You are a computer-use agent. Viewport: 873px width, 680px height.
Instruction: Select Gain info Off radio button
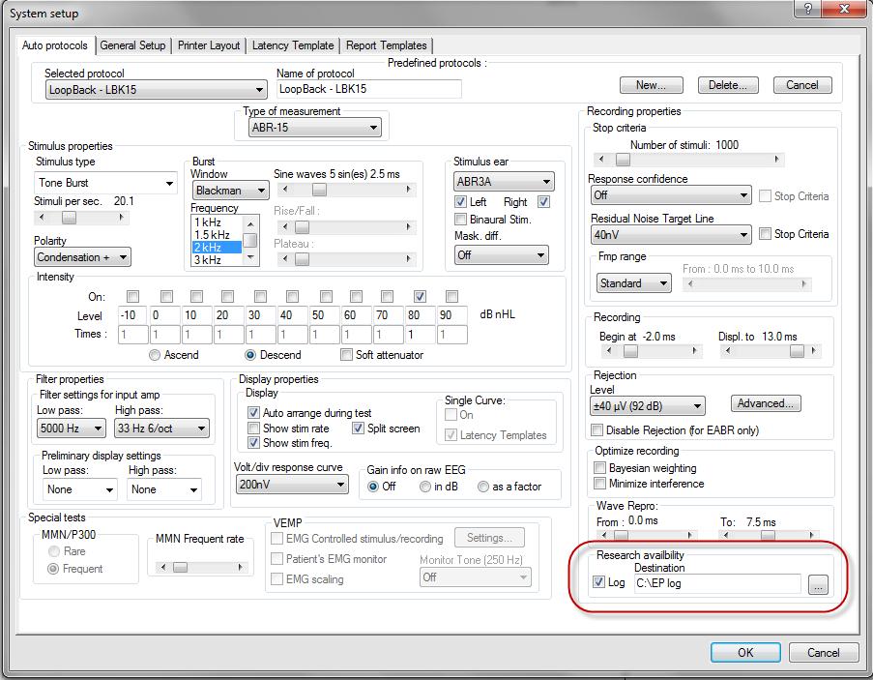point(373,487)
